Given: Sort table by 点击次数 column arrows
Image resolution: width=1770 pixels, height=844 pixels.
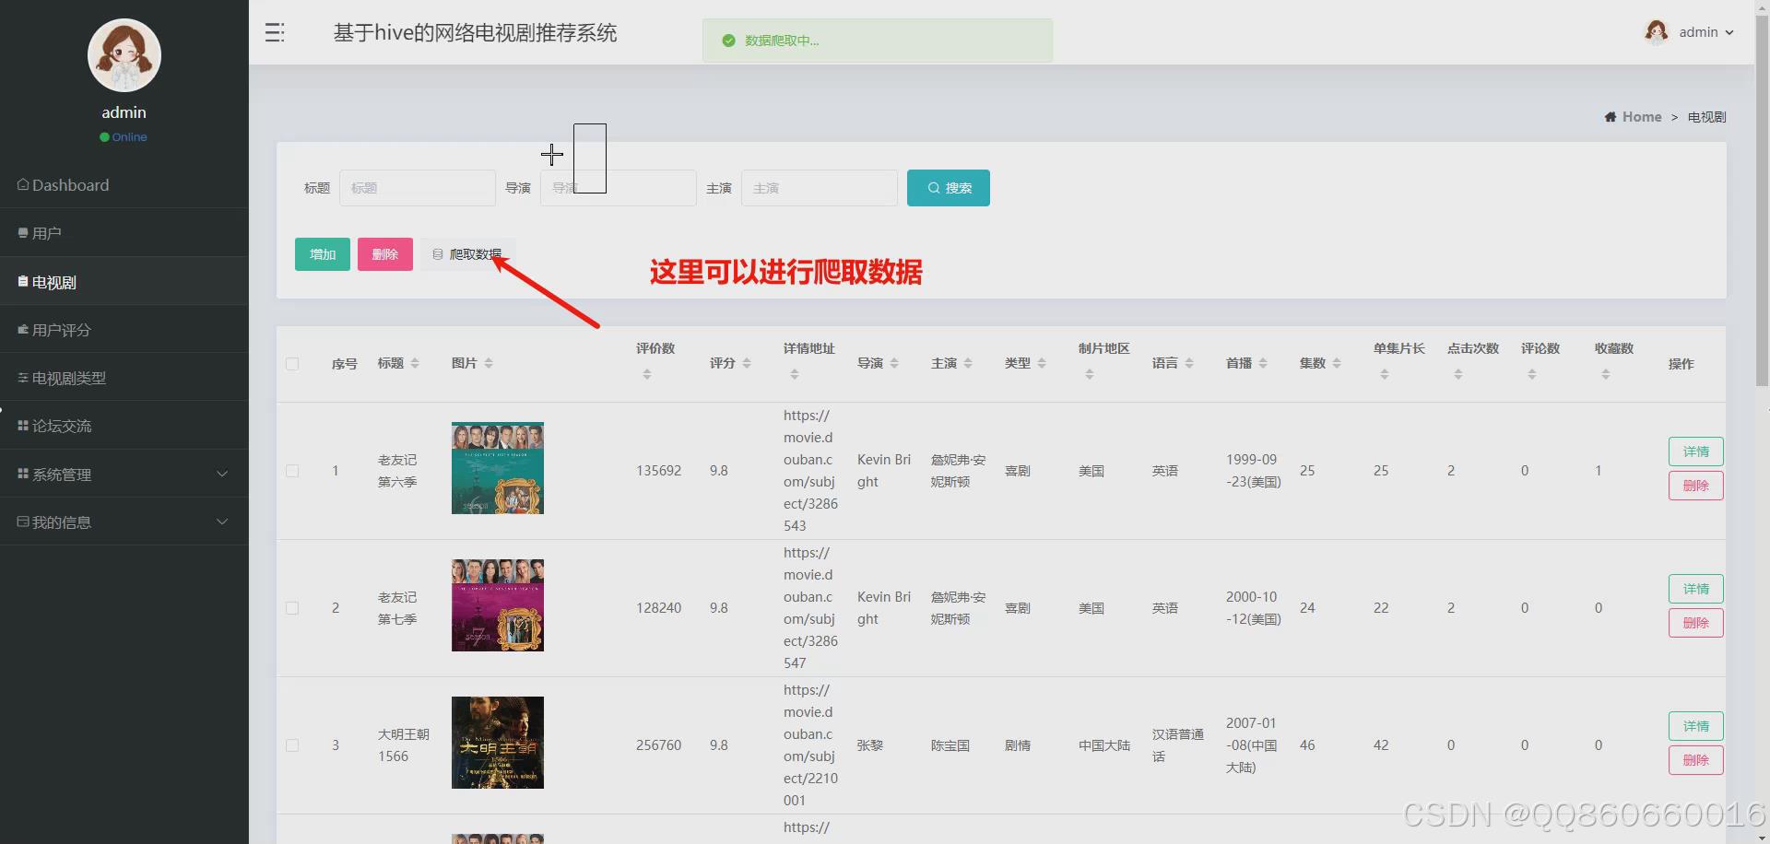Looking at the screenshot, I should (x=1458, y=374).
